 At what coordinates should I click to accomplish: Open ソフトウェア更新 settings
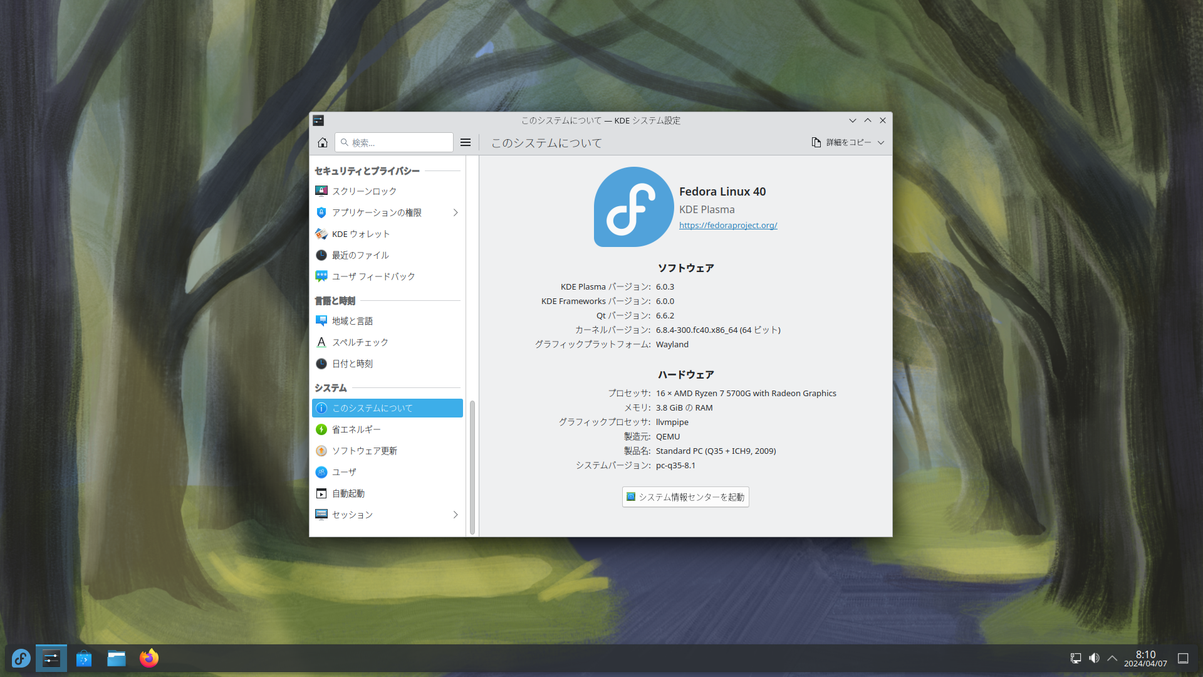coord(364,451)
